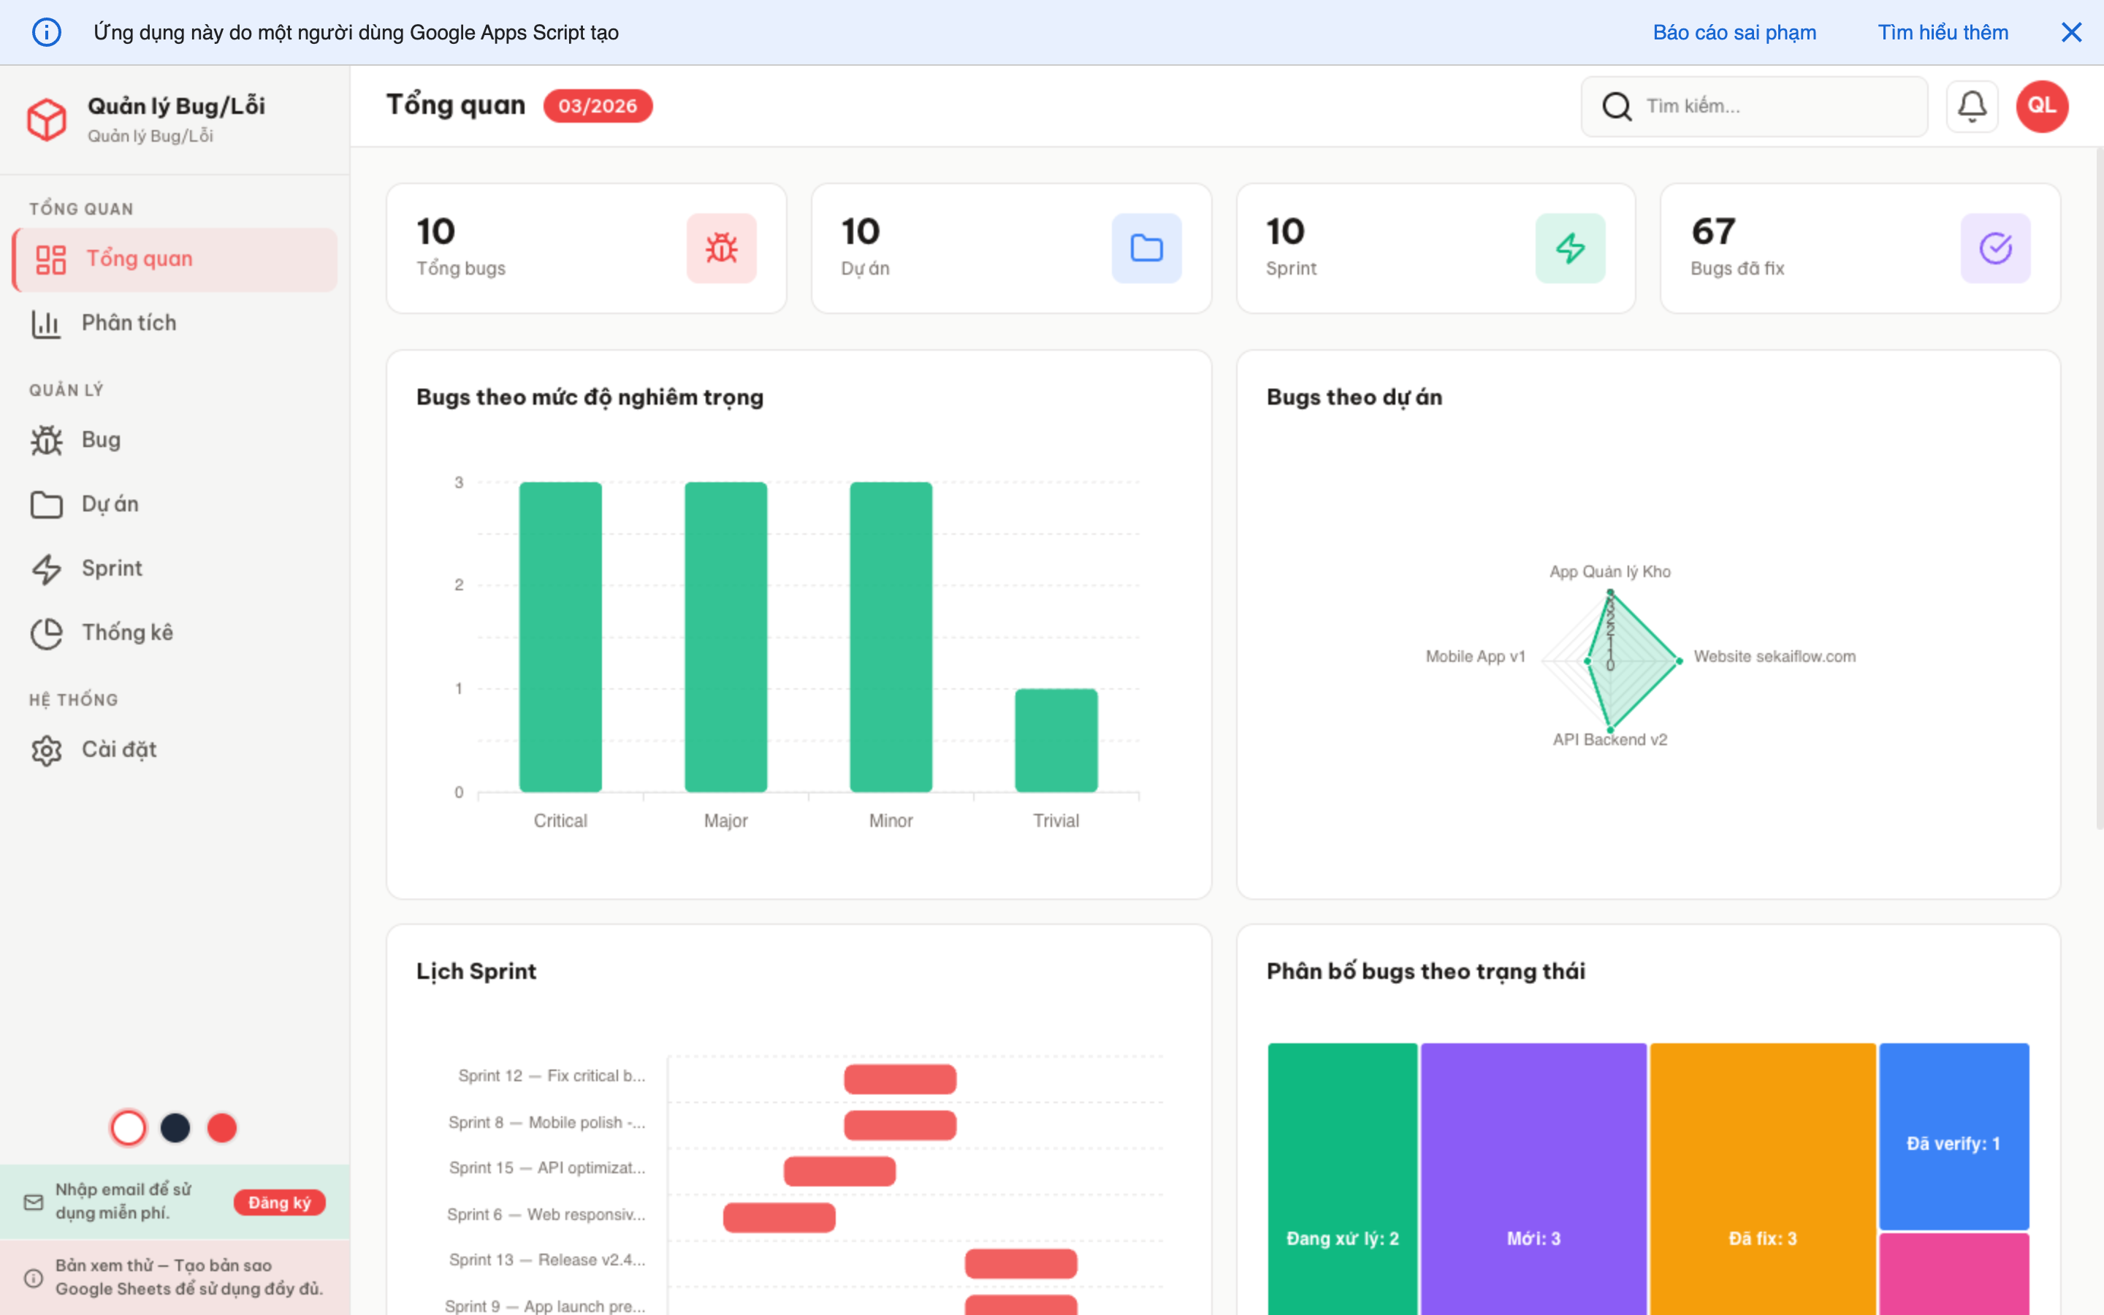
Task: Click the blue folder icon on Dự án card
Action: click(1146, 248)
